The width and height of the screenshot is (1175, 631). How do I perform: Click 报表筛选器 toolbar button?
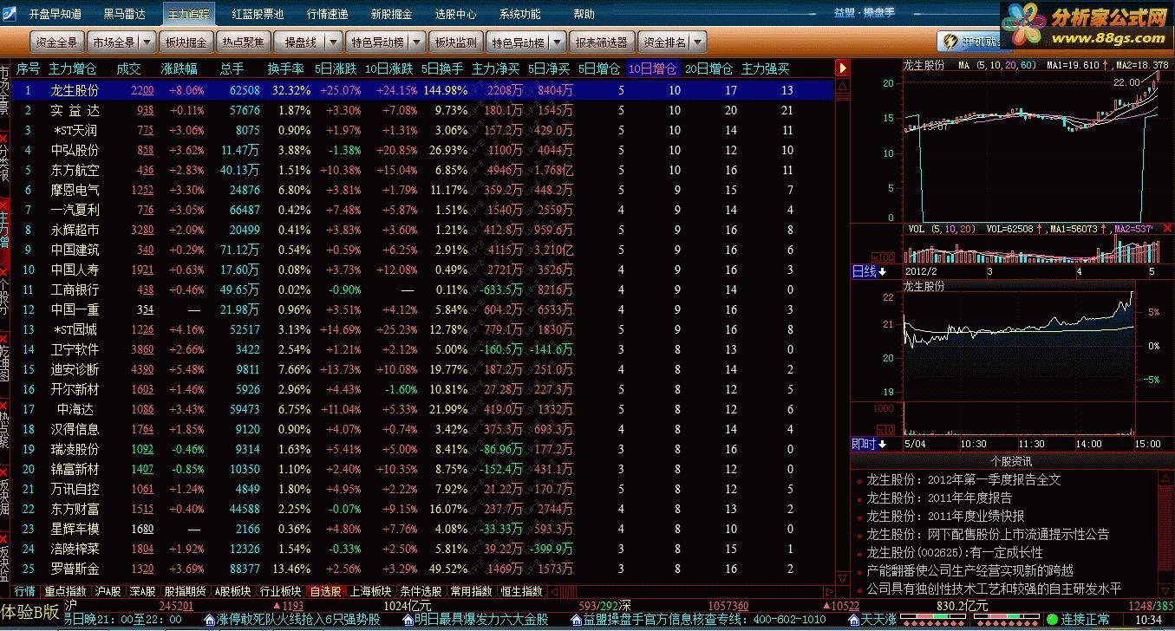point(602,42)
